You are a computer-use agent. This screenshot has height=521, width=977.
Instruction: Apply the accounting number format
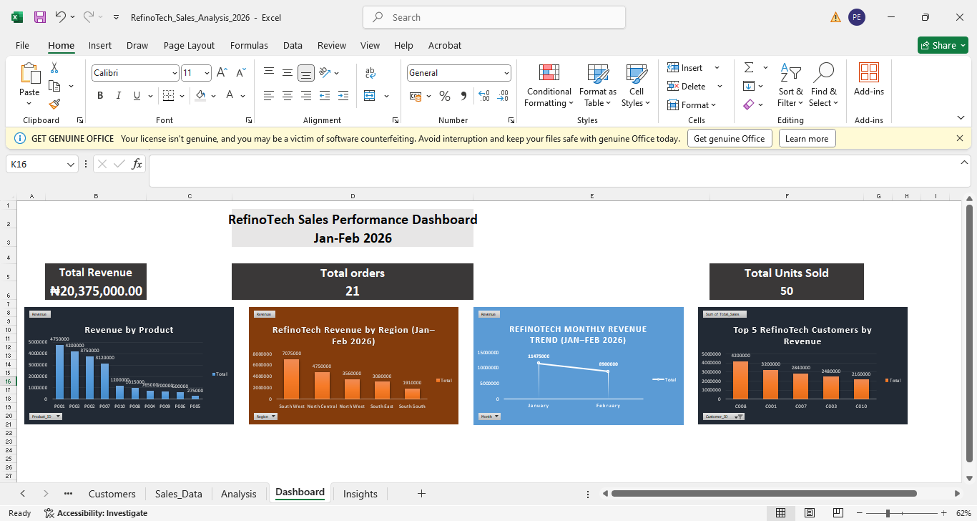(415, 96)
